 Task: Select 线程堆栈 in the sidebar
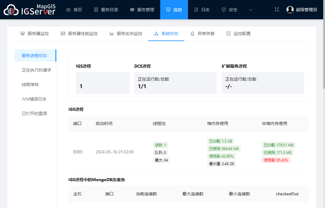(x=30, y=85)
